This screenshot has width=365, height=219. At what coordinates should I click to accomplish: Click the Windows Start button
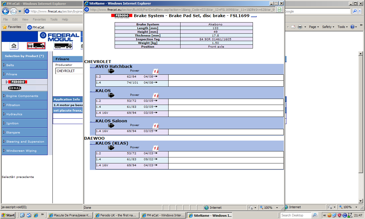pos(8,215)
